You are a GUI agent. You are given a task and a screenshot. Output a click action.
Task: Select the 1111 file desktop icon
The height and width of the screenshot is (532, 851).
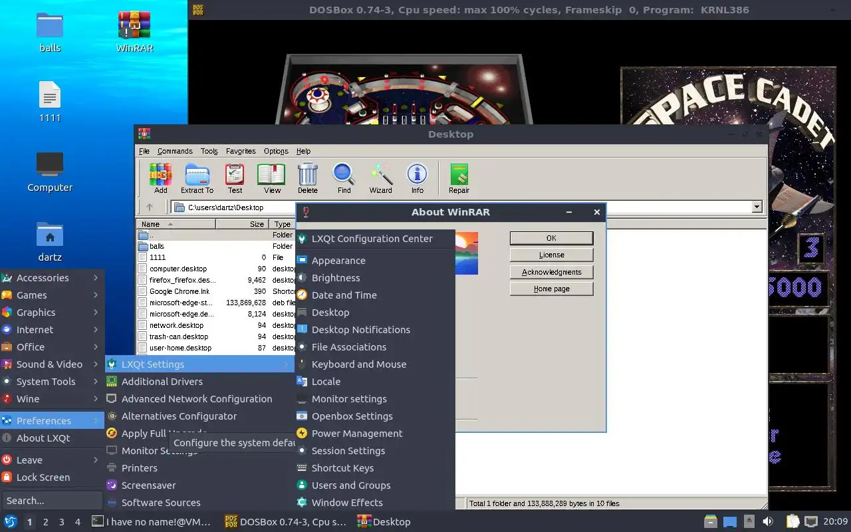[x=50, y=102]
